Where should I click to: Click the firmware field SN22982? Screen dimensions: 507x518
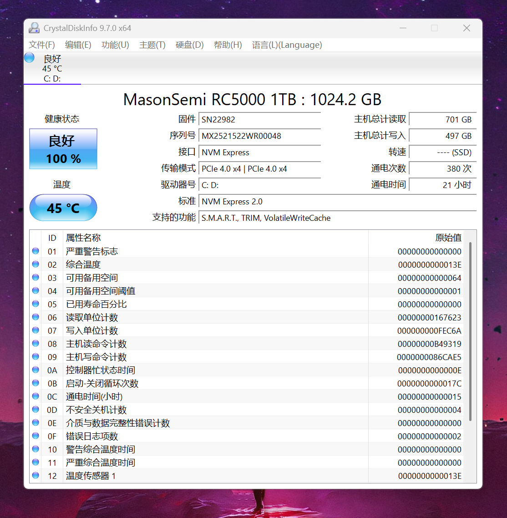click(x=259, y=120)
